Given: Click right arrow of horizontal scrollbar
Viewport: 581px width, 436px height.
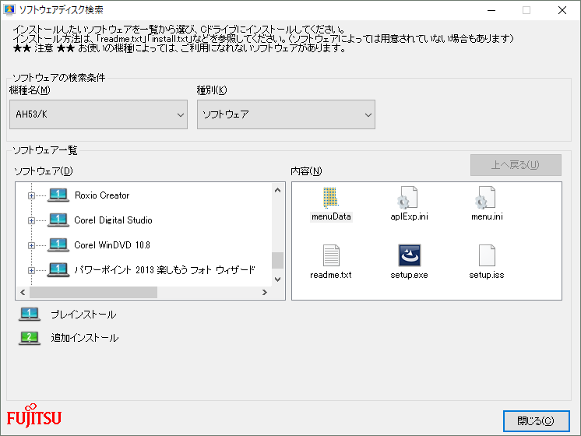Looking at the screenshot, I should pos(265,292).
